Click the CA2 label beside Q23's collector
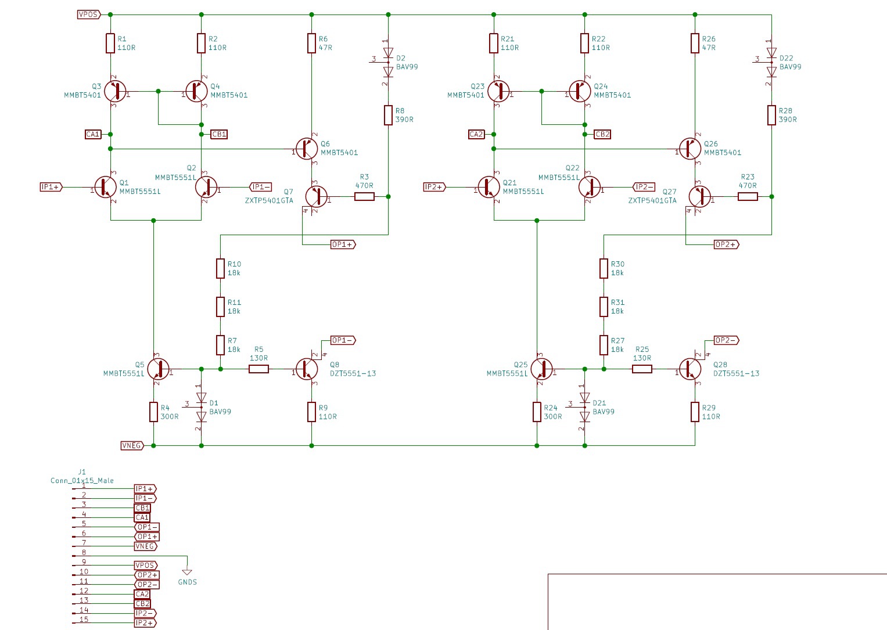The width and height of the screenshot is (887, 630). [x=476, y=134]
